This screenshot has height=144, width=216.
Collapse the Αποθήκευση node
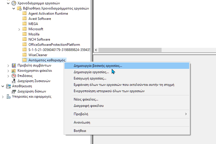click(3, 86)
